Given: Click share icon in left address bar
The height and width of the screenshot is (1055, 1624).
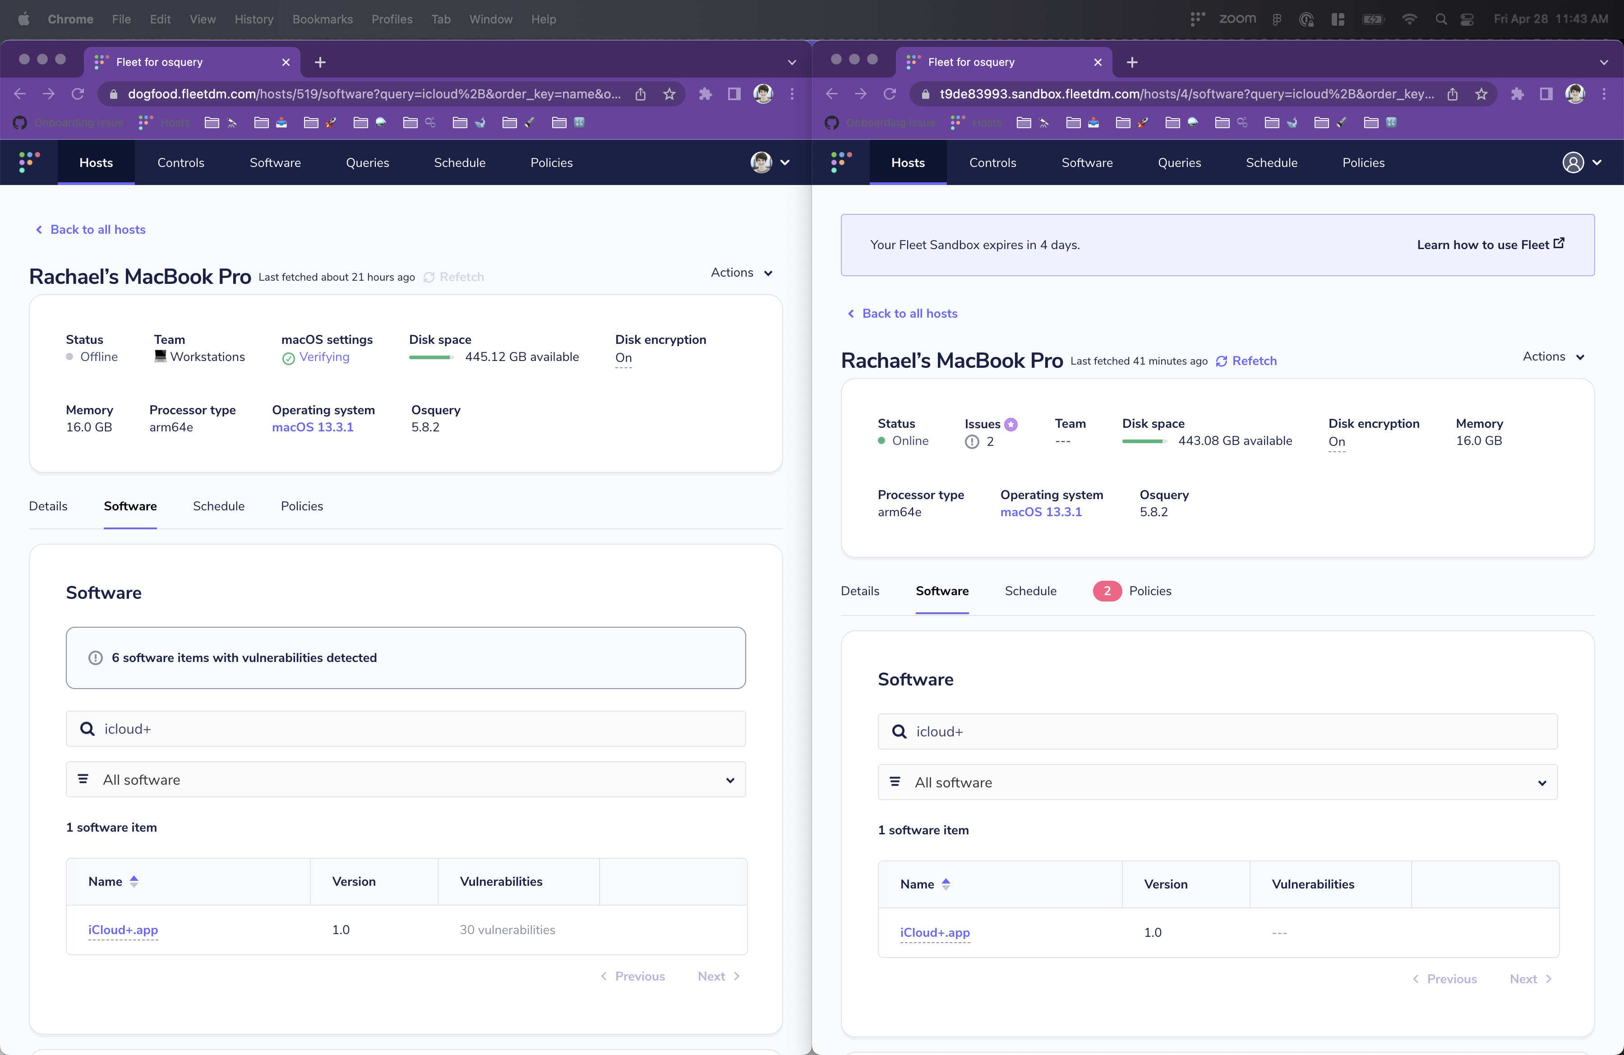Looking at the screenshot, I should coord(640,94).
